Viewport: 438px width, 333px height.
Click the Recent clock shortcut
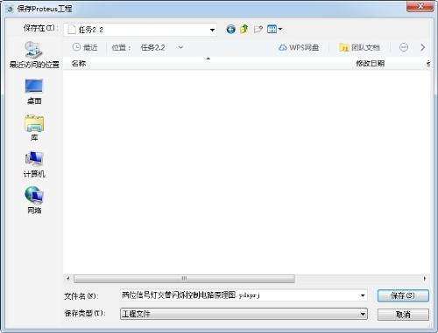[85, 47]
